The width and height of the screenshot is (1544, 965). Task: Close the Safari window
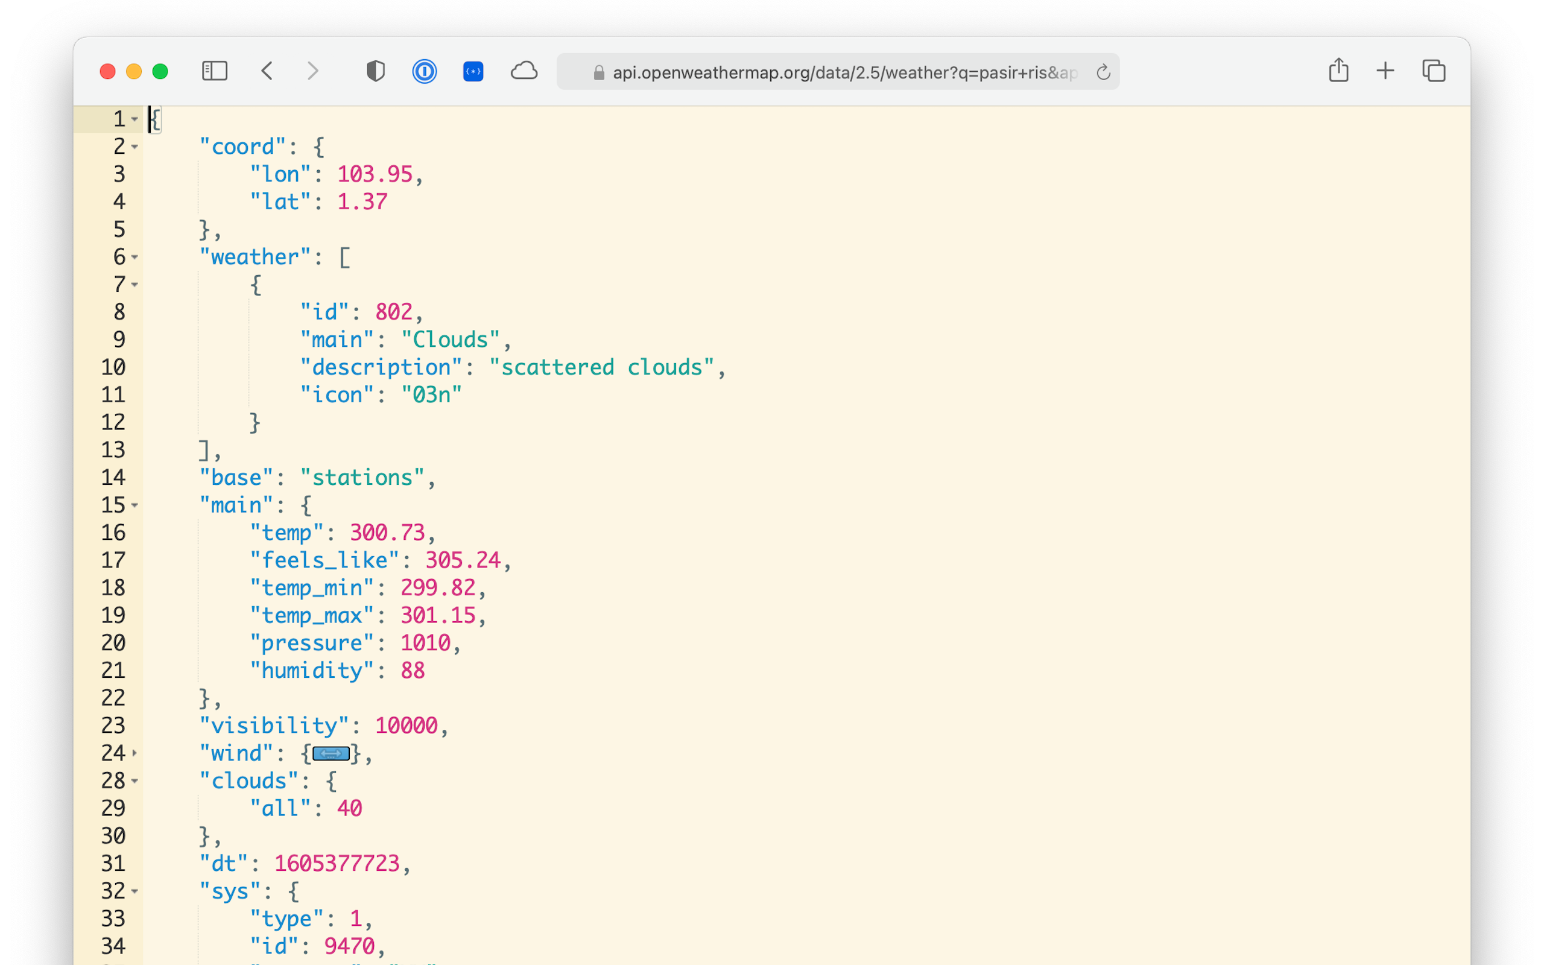[108, 72]
